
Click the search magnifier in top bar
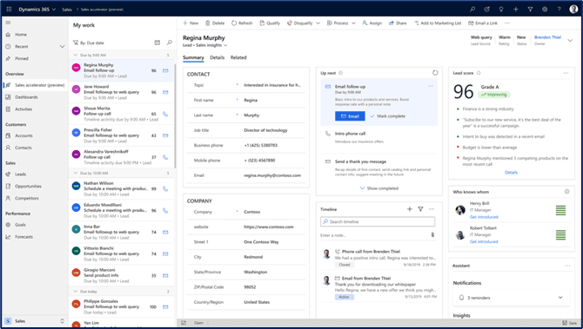click(x=472, y=10)
